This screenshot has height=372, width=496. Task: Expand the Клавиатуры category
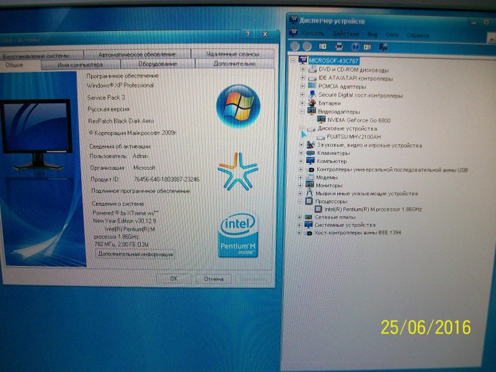pos(301,153)
